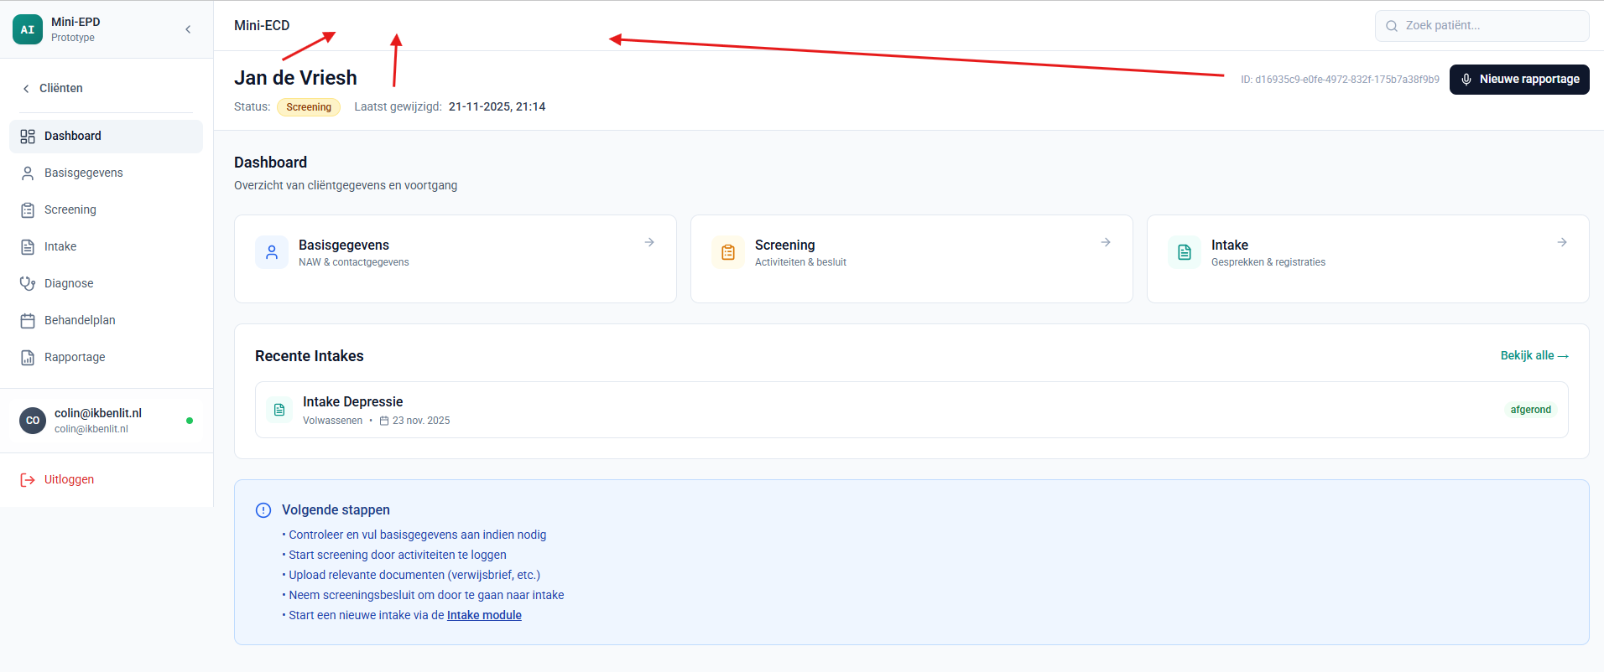The height and width of the screenshot is (672, 1604).
Task: Open the Intake card title
Action: tap(1230, 246)
